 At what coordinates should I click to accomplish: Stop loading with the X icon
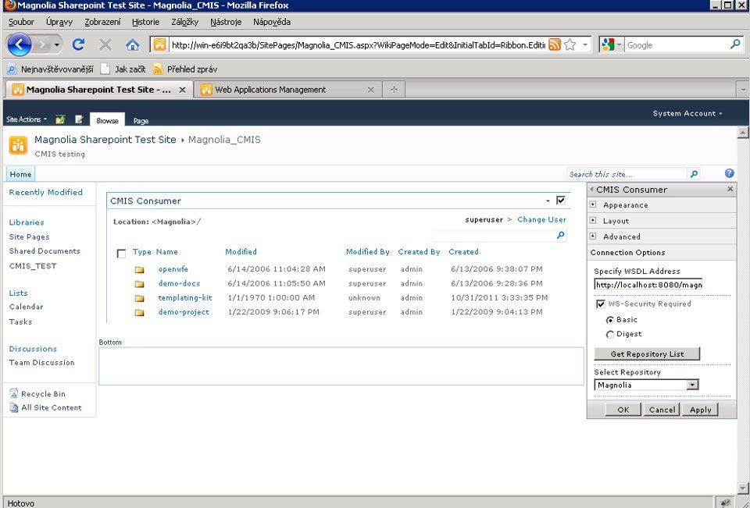(105, 45)
